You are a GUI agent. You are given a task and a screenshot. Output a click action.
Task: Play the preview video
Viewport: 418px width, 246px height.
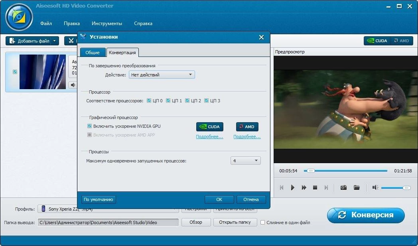point(292,187)
